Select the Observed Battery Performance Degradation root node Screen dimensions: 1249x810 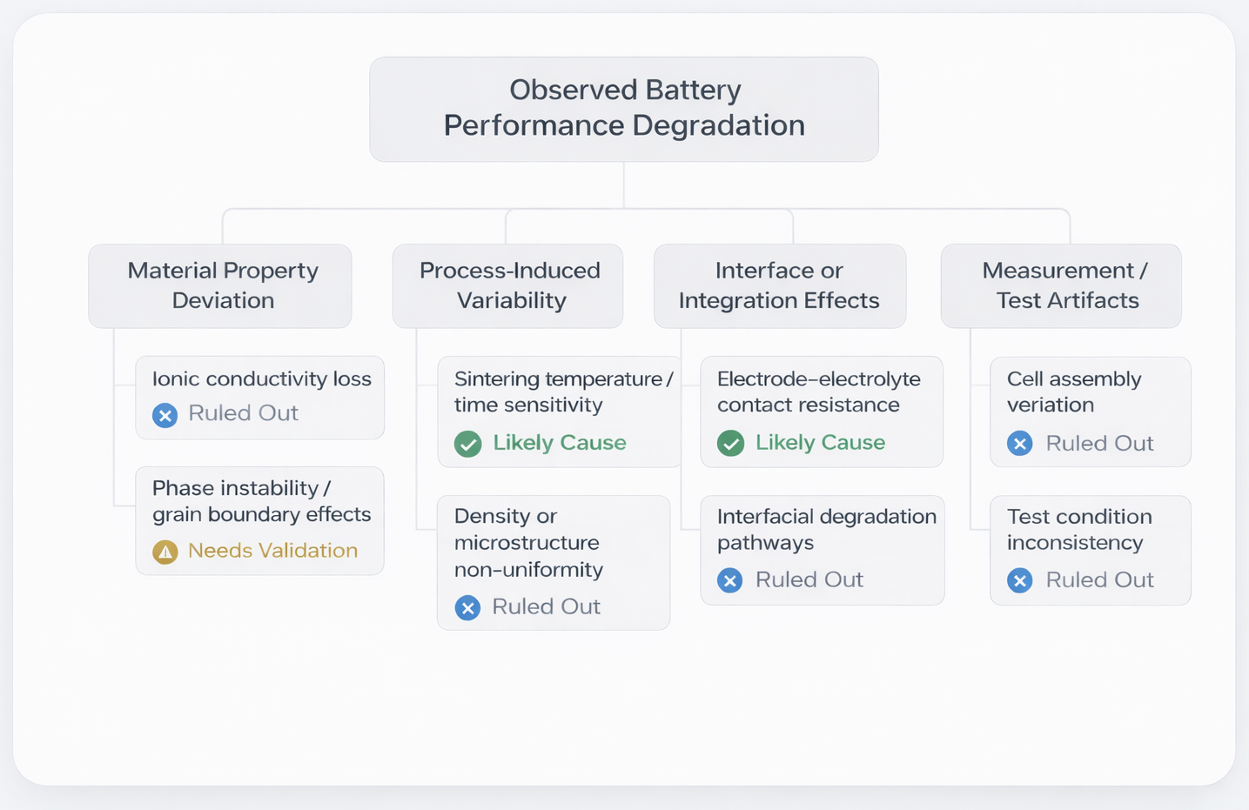click(624, 109)
